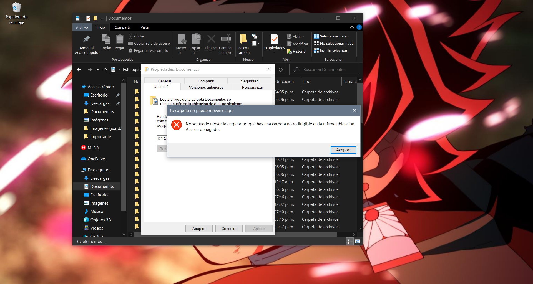Click the title bar new folder icon
The width and height of the screenshot is (533, 284).
95,18
